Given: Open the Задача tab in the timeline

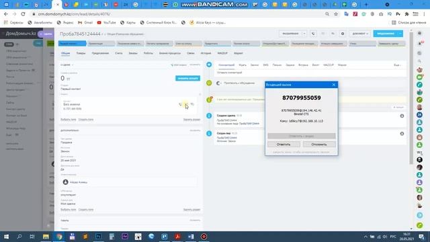Looking at the screenshot, I should (x=290, y=65).
